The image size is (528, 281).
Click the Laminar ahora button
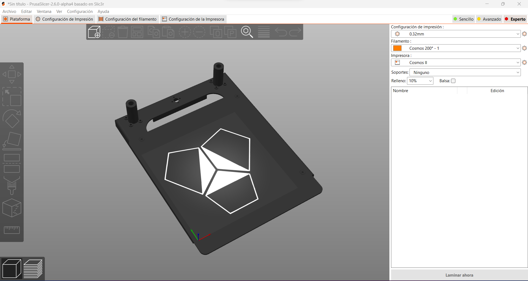(x=459, y=275)
